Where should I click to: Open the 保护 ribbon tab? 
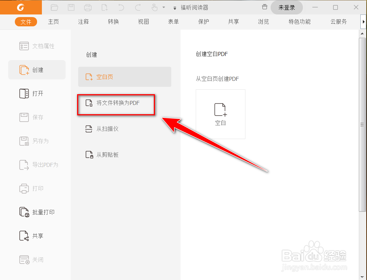(x=204, y=22)
